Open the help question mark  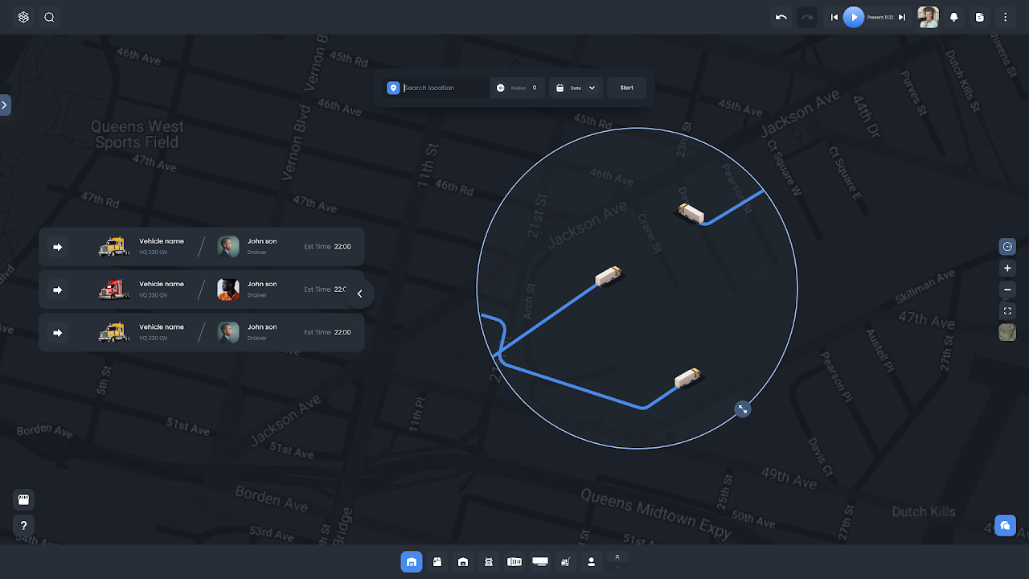coord(23,526)
